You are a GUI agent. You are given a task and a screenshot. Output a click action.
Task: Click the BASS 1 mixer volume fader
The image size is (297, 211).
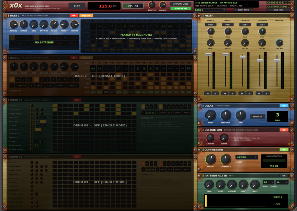208,54
